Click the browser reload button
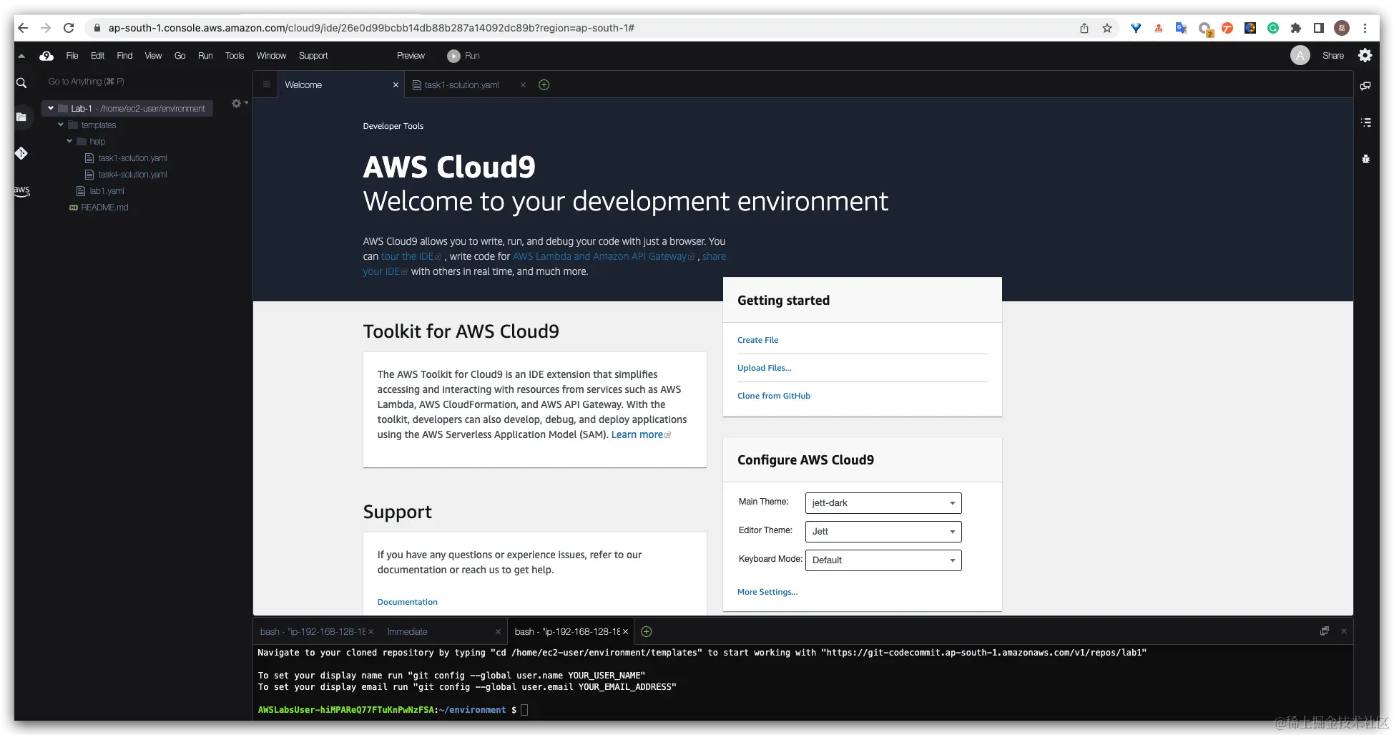This screenshot has width=1394, height=735. (69, 28)
